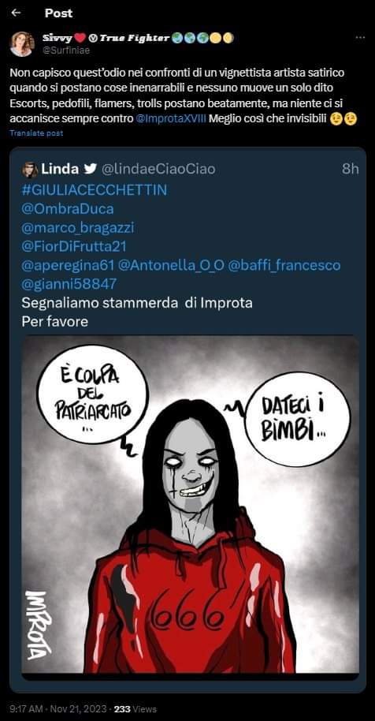Go back using the arrow icon
Screen dimensions: 375x721
[16, 13]
